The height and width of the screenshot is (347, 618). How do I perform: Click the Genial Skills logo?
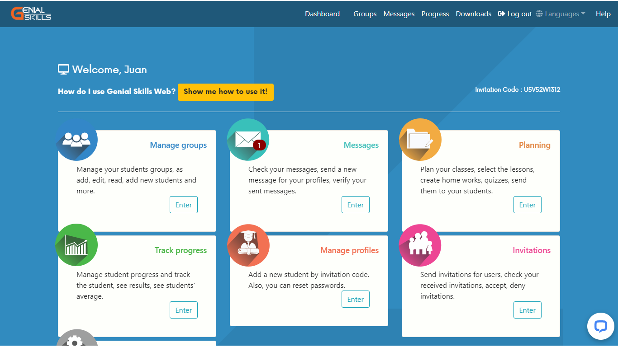[31, 14]
